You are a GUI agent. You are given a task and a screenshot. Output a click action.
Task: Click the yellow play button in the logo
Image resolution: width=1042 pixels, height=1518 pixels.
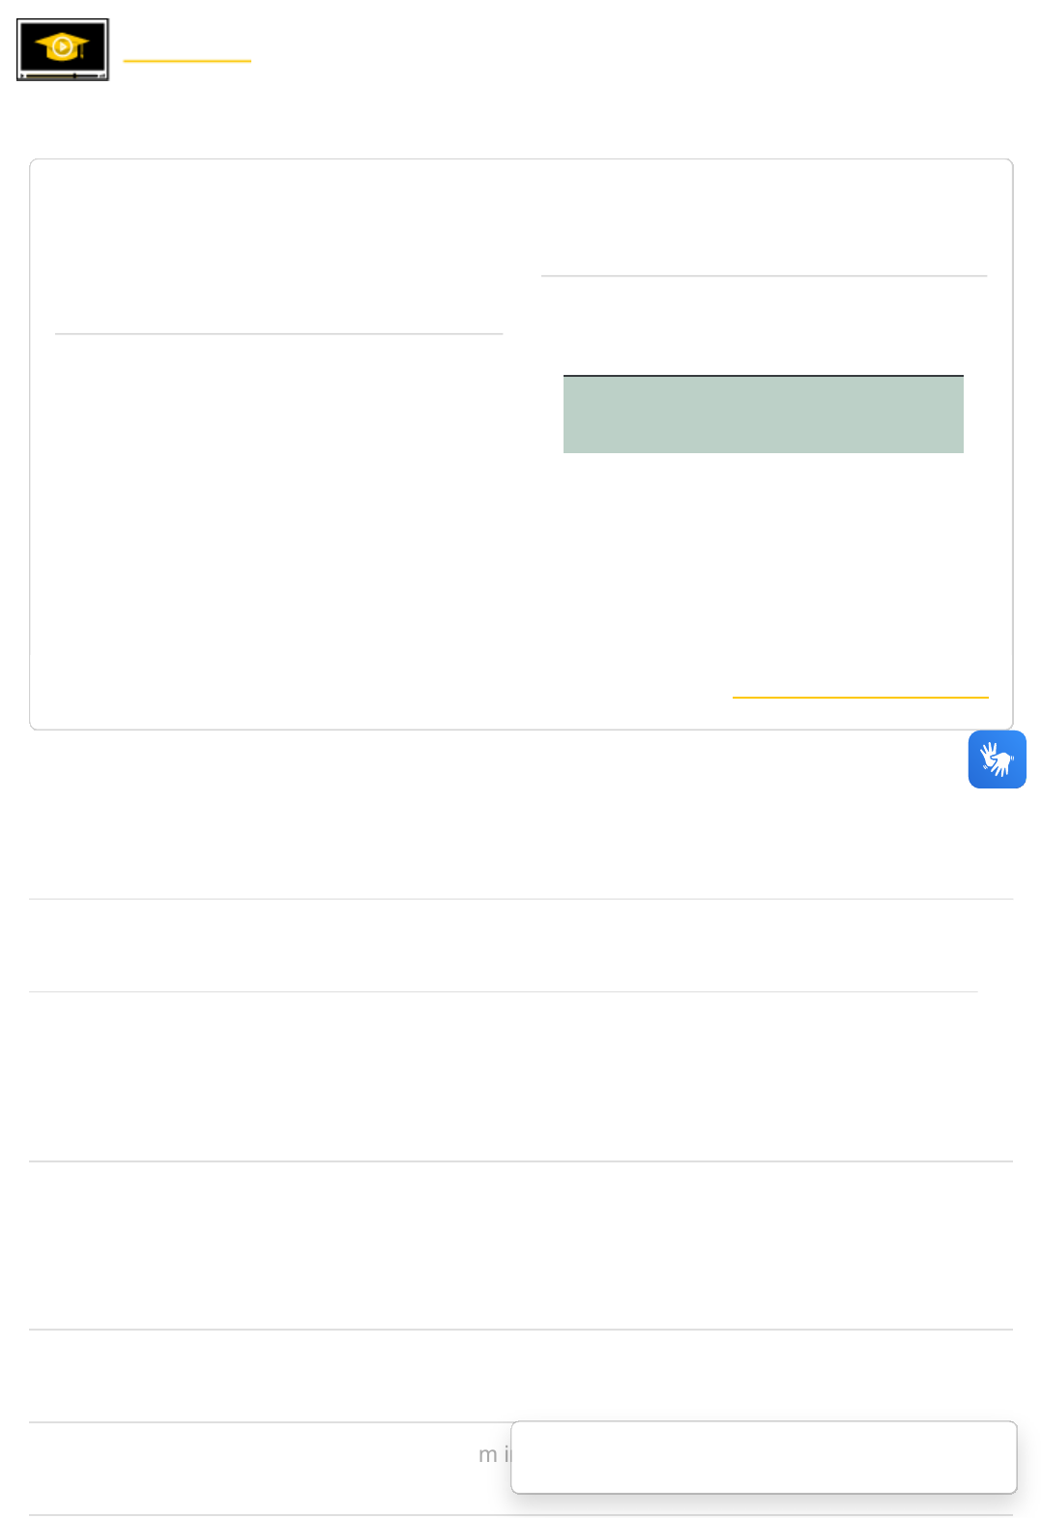[x=62, y=45]
